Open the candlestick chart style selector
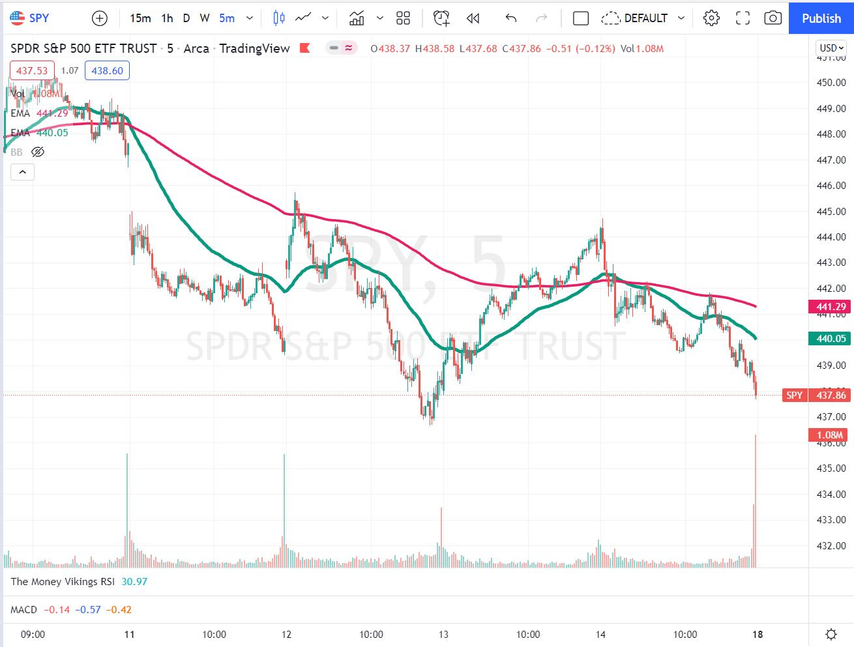 pyautogui.click(x=279, y=18)
